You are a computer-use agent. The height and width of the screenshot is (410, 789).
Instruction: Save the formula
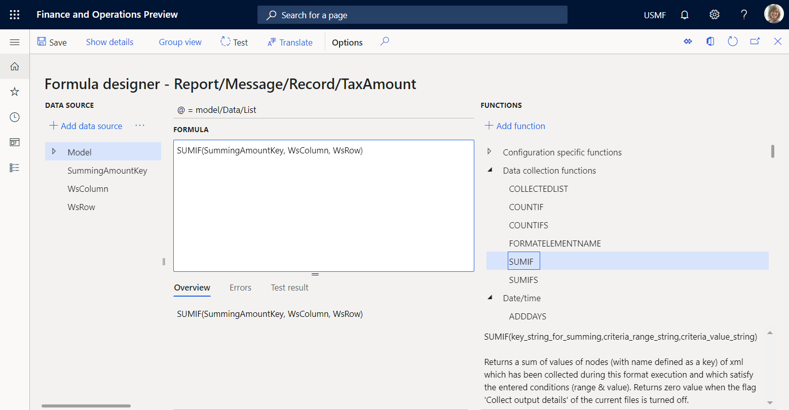[x=52, y=42]
